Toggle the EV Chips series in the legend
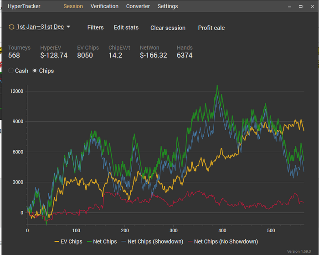This screenshot has width=319, height=255. point(68,241)
